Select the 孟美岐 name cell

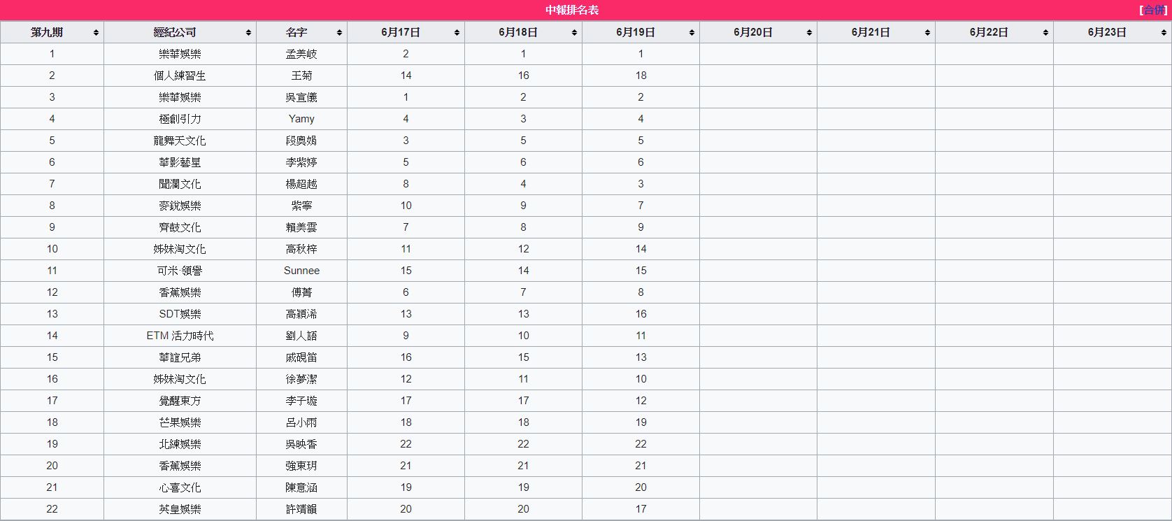click(301, 54)
